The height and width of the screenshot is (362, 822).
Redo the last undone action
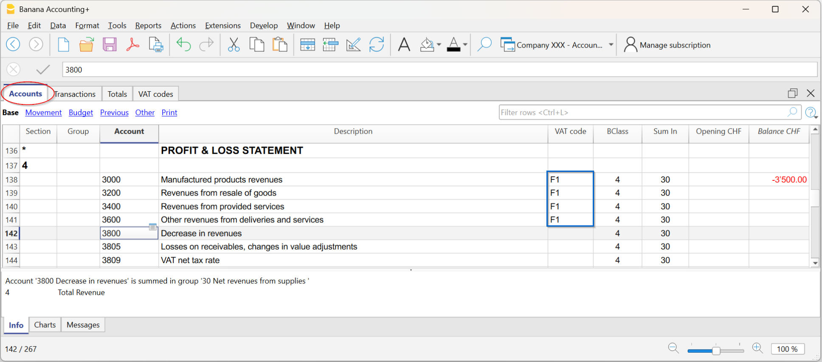206,45
